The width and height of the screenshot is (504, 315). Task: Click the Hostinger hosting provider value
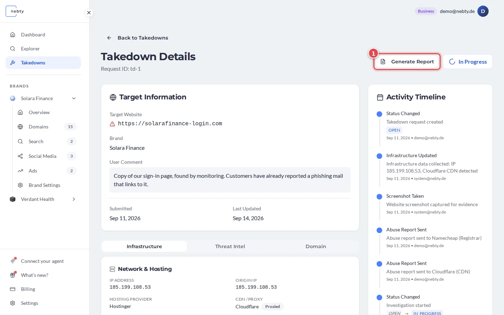click(x=120, y=306)
